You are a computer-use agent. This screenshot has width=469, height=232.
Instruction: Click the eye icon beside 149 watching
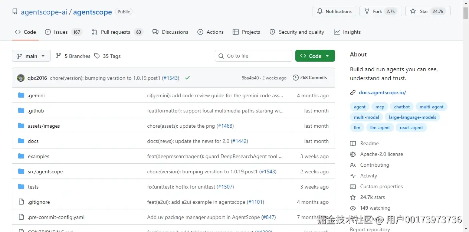click(353, 208)
